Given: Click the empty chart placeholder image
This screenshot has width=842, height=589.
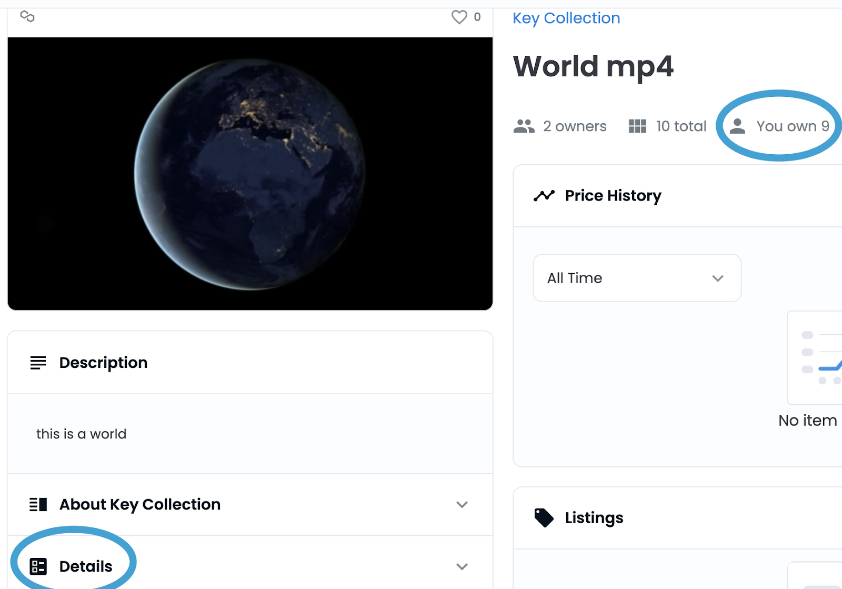Looking at the screenshot, I should tap(815, 358).
